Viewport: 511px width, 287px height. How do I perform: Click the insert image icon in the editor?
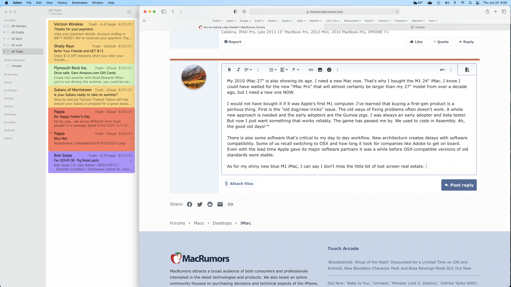tap(320, 70)
